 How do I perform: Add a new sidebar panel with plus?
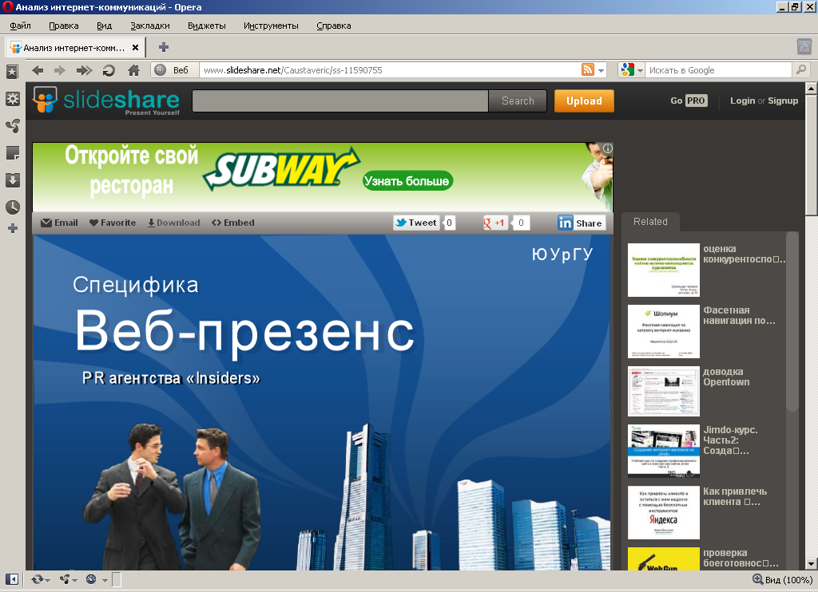click(13, 228)
